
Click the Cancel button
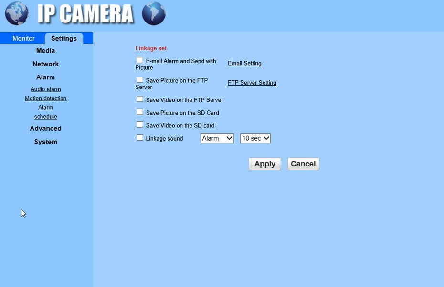[303, 164]
